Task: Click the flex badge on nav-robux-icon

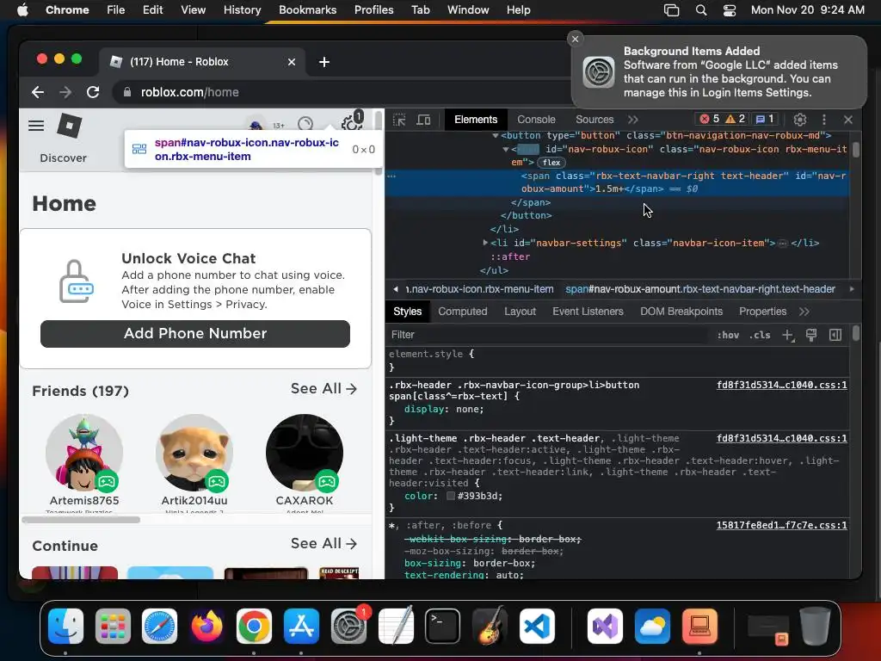Action: [x=551, y=163]
